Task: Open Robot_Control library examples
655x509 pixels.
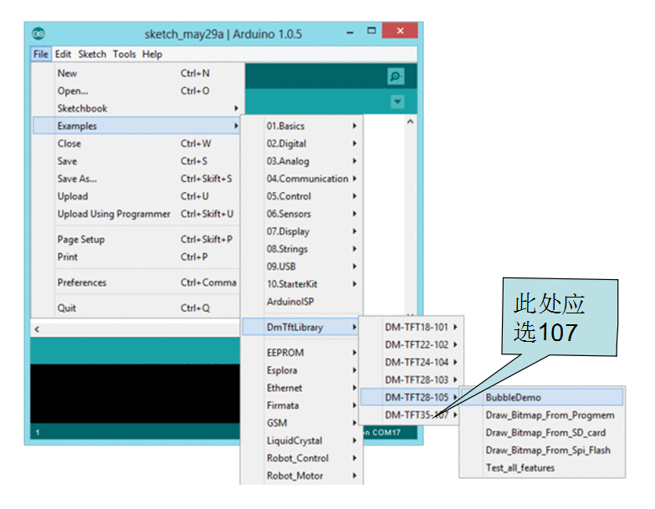Action: click(x=302, y=458)
